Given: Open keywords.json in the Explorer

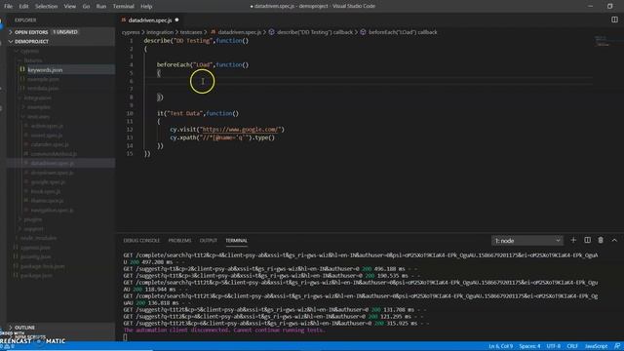Looking at the screenshot, I should (45, 69).
